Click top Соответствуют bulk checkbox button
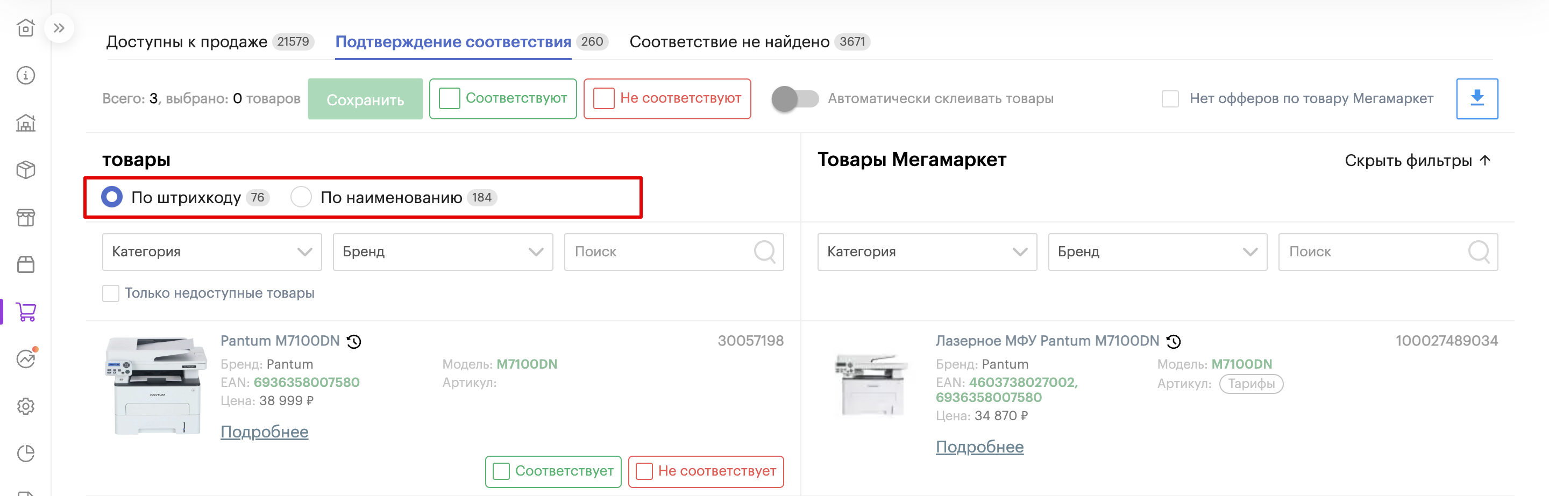 [x=503, y=98]
